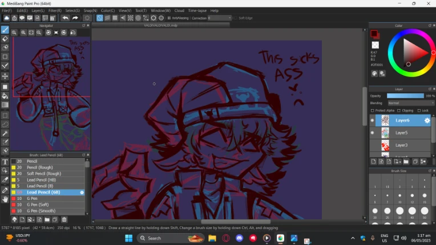Viewport: 436px width, 245px height.
Task: Add folder icon in Layer panel
Action: 406,162
